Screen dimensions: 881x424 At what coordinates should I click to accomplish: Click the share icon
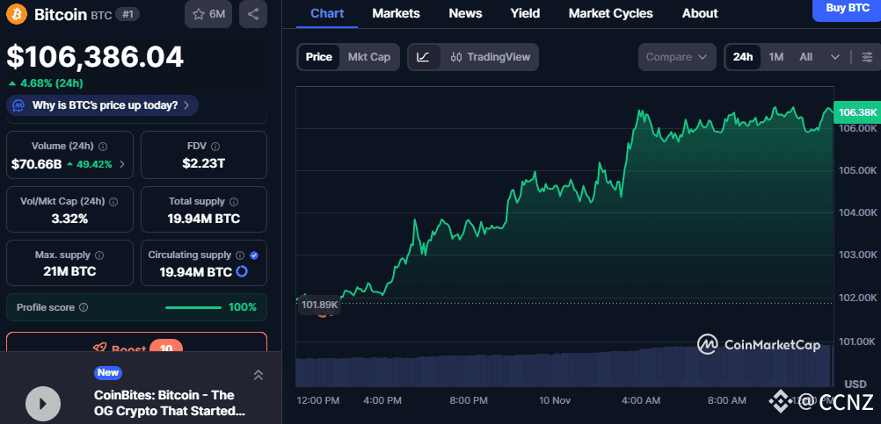[253, 14]
